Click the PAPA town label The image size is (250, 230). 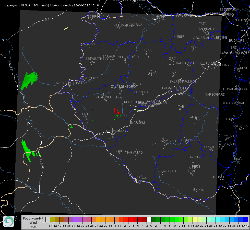148,51
